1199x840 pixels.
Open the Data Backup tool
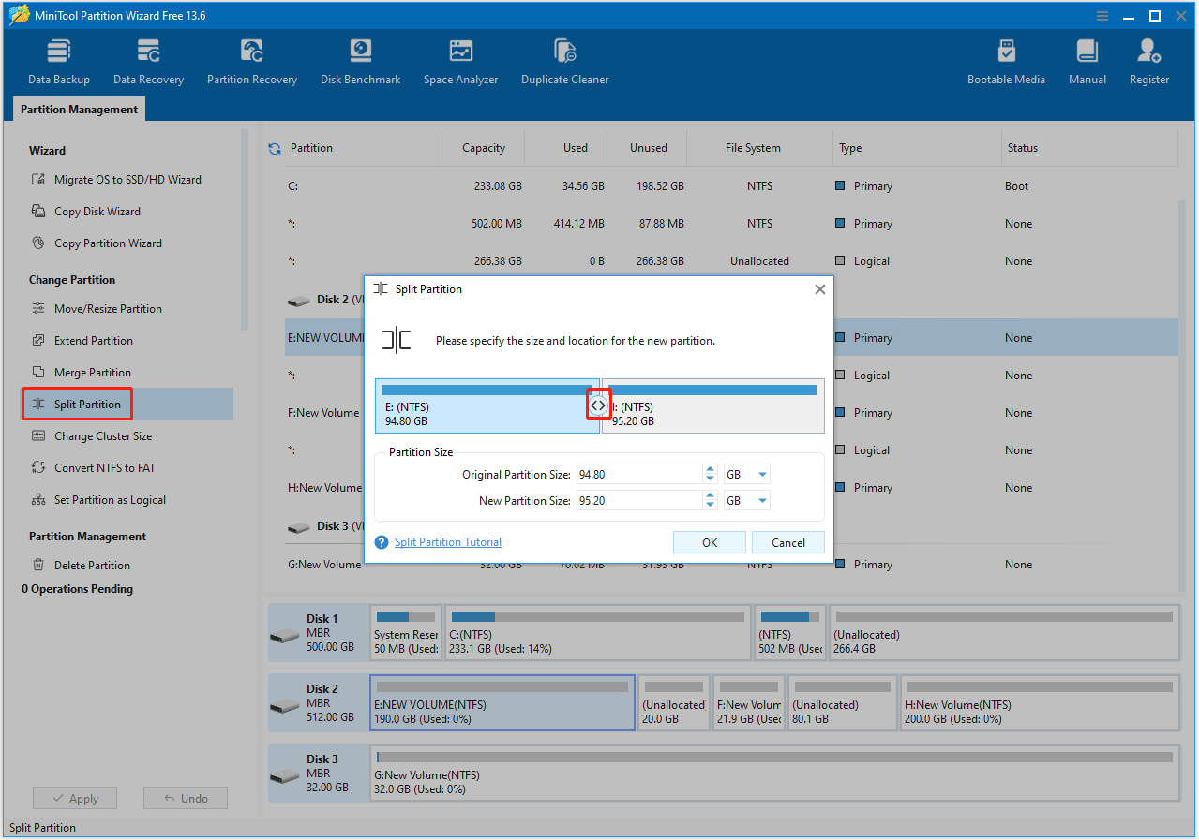coord(58,62)
